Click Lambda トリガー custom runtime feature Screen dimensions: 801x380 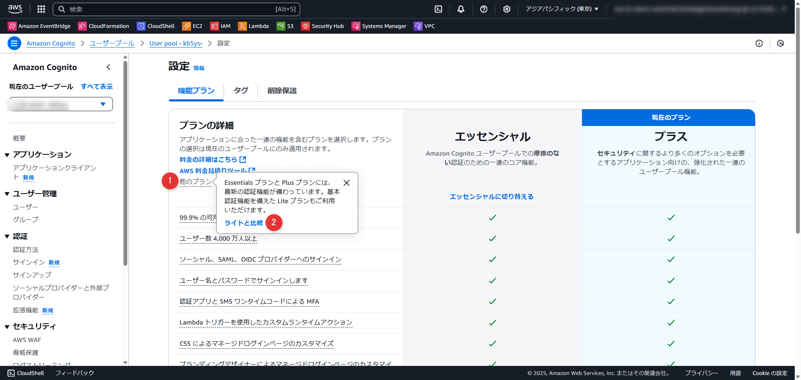pyautogui.click(x=266, y=322)
